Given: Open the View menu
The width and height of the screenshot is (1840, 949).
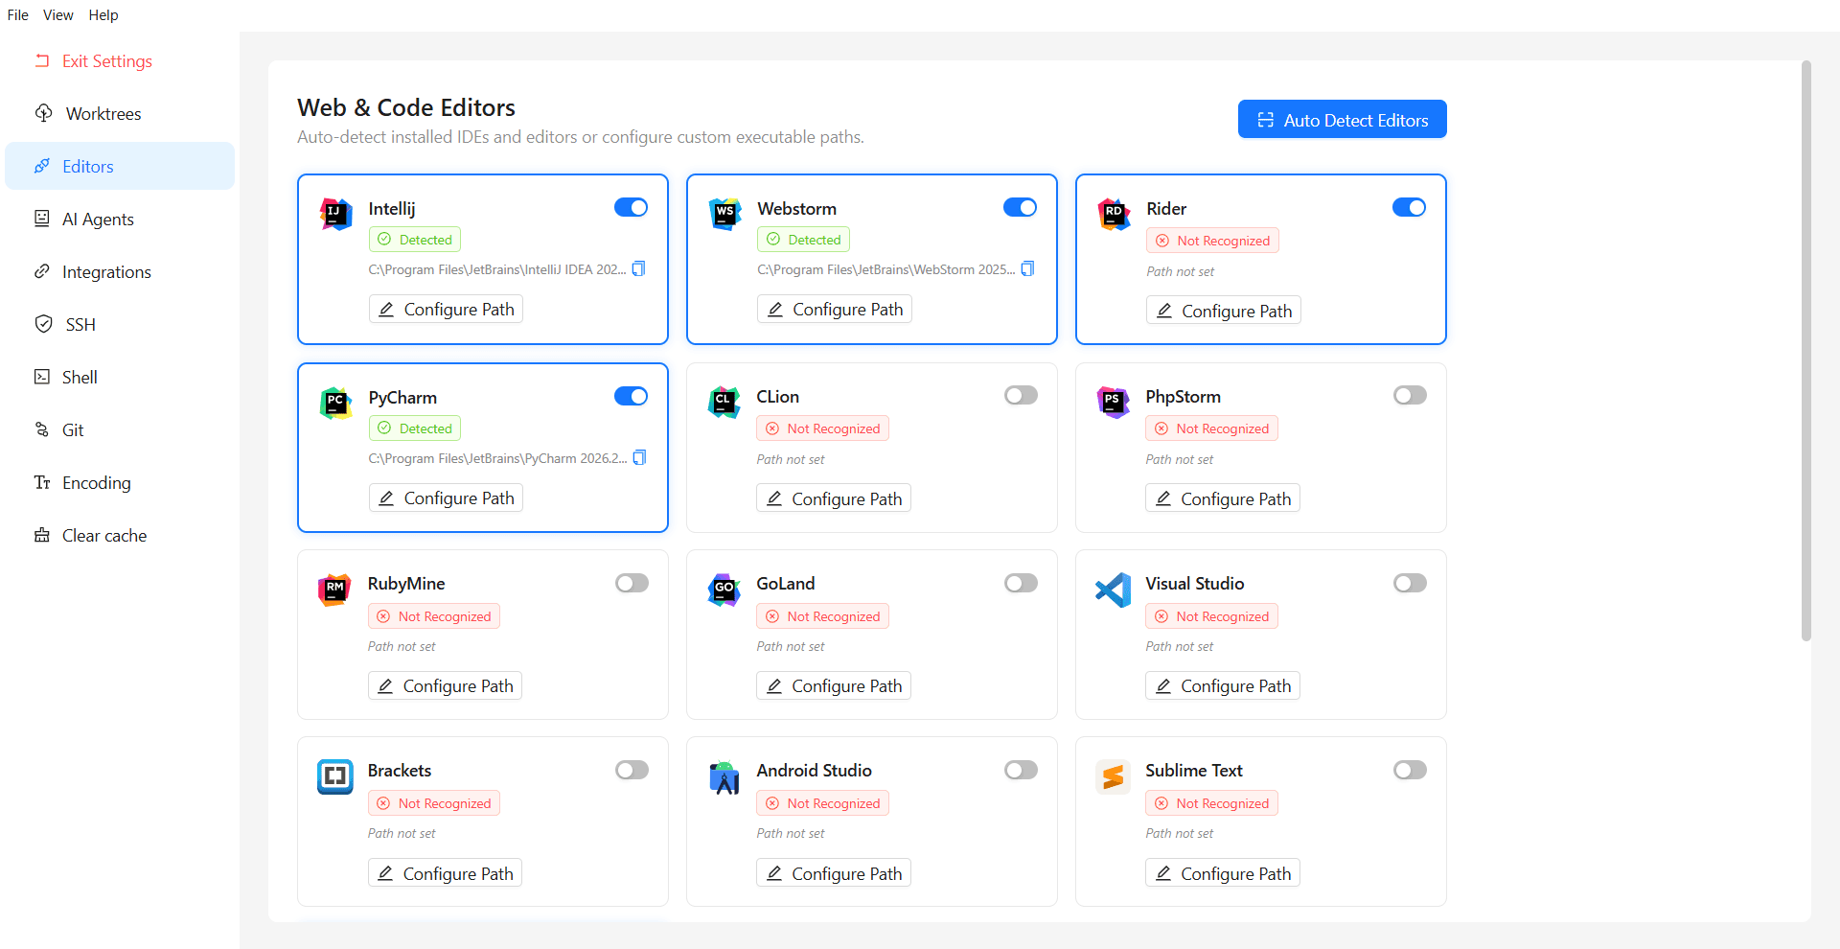Looking at the screenshot, I should [x=57, y=15].
